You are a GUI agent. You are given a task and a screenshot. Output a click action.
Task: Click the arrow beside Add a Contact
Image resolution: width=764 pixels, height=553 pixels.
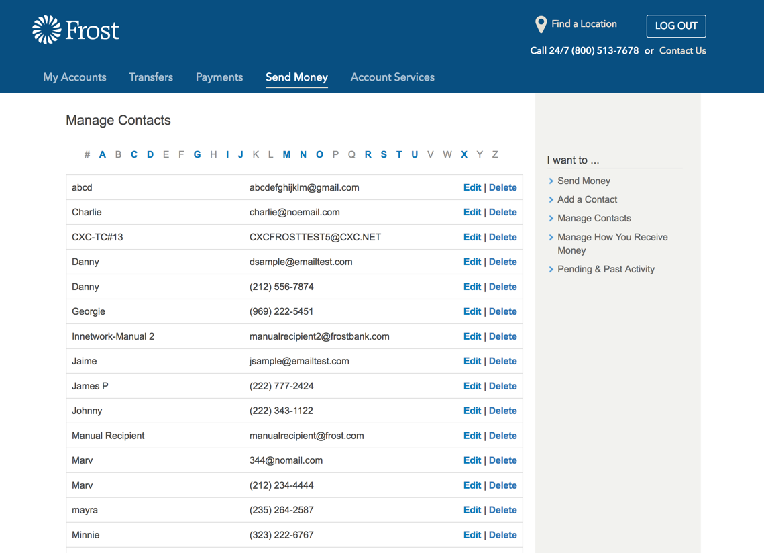(551, 199)
